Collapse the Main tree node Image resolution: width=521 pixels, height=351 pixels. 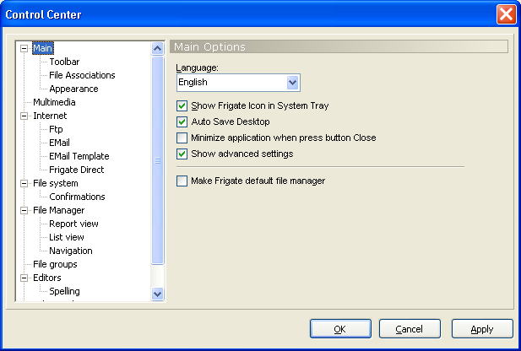[x=24, y=48]
